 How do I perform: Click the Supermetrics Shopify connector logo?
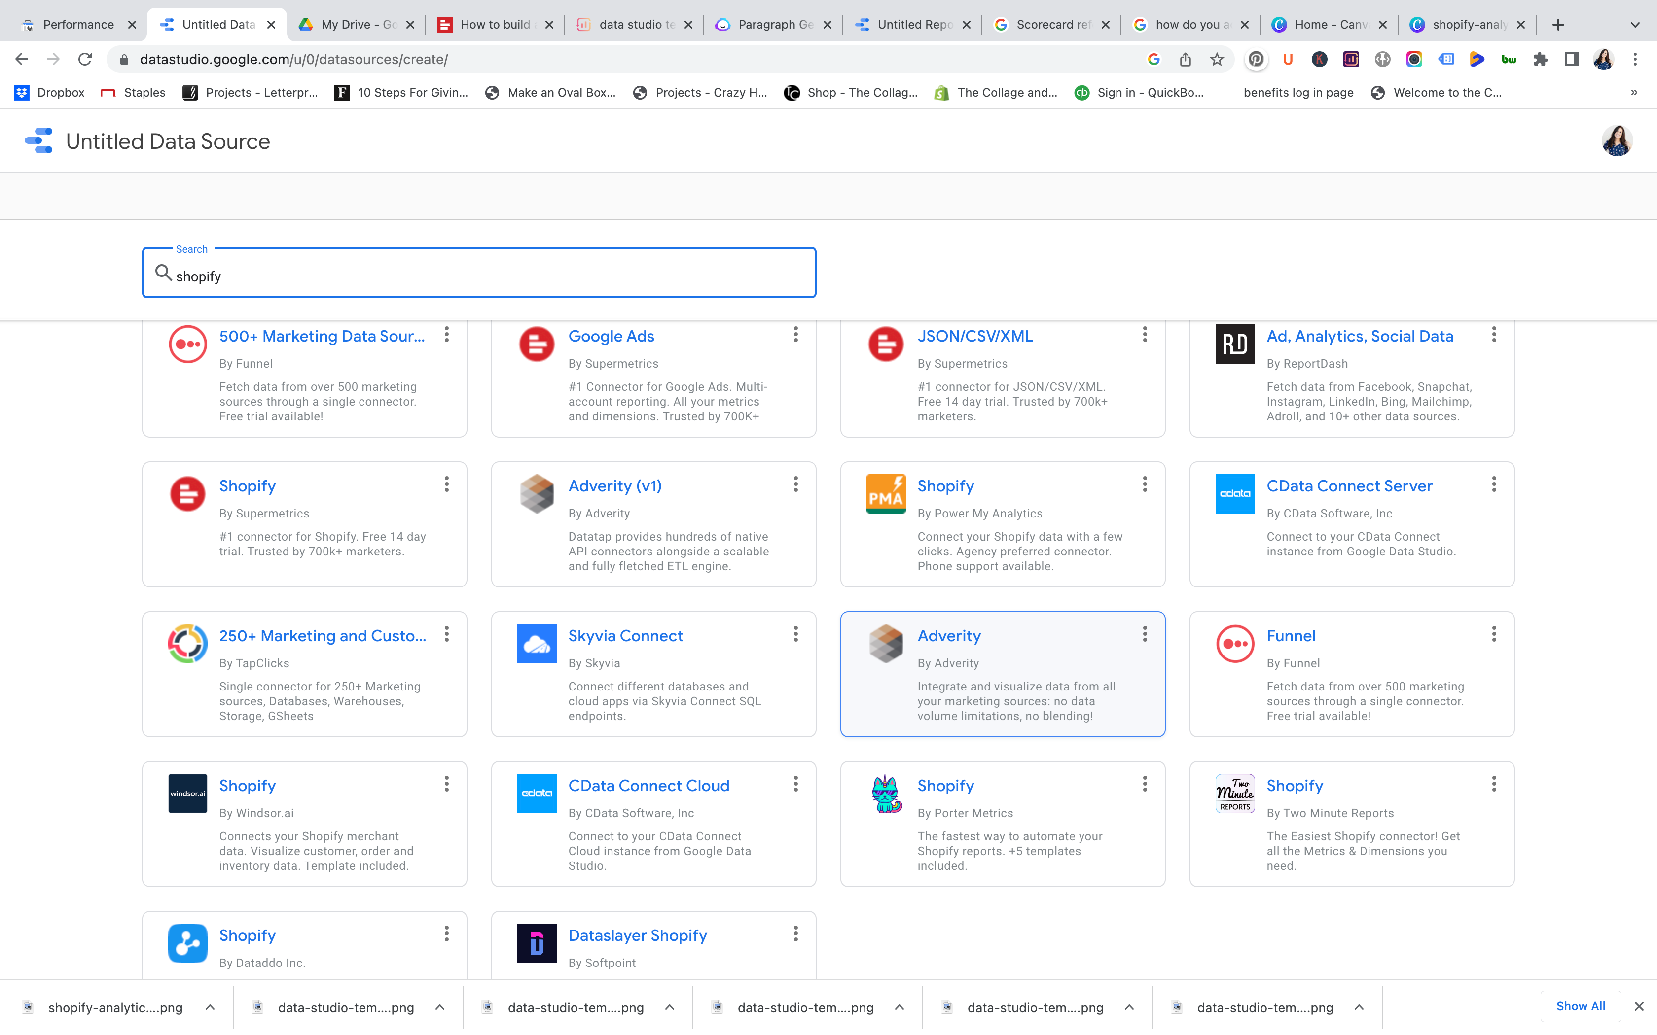187,493
